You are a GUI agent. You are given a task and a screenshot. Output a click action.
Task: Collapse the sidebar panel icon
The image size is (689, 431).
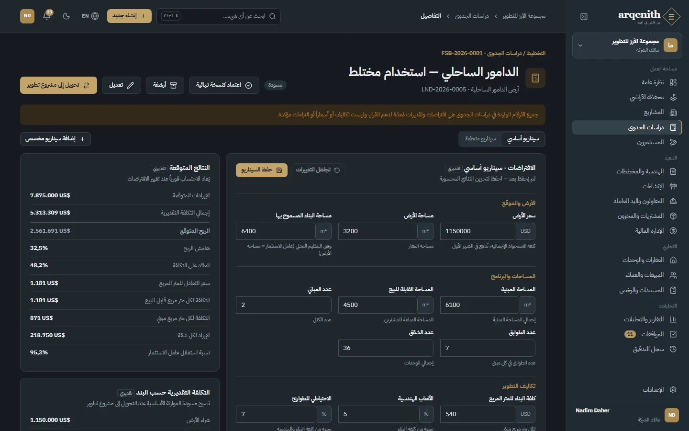584,16
